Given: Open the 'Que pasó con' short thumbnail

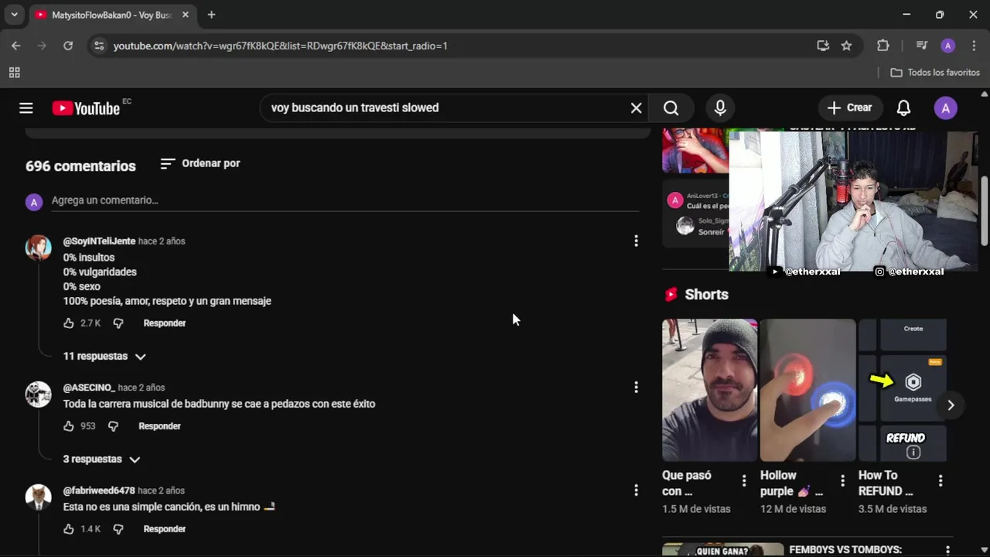Looking at the screenshot, I should [x=710, y=391].
